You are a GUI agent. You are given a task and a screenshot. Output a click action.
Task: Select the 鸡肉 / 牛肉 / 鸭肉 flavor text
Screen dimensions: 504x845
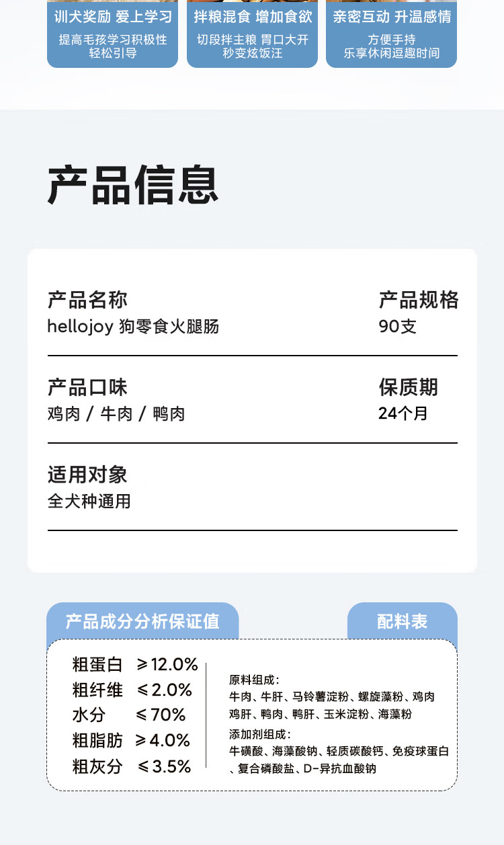pyautogui.click(x=116, y=414)
